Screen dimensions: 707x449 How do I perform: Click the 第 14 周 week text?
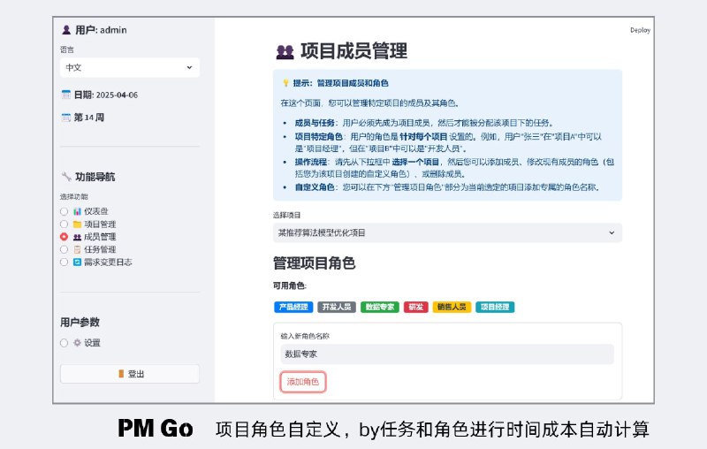pos(89,118)
